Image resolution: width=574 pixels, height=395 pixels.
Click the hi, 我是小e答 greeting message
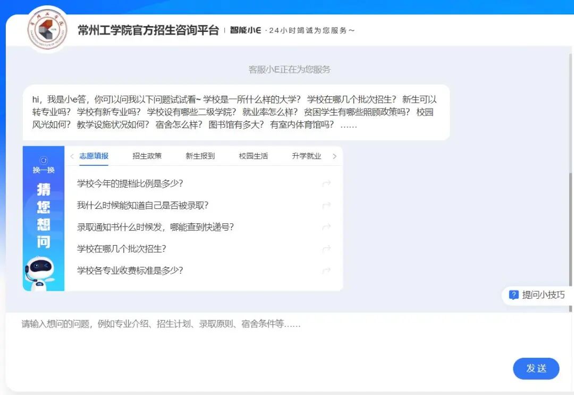236,112
